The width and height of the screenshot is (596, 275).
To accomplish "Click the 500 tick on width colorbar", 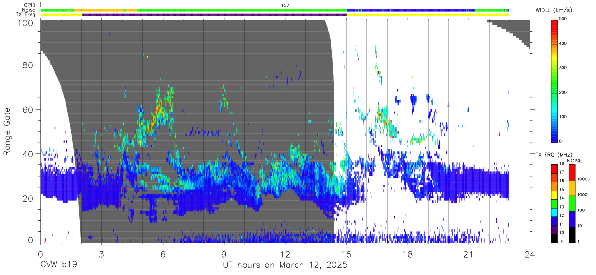I will click(x=563, y=20).
